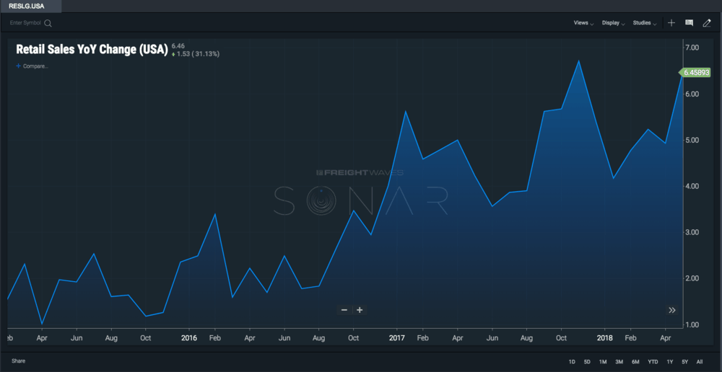This screenshot has width=722, height=372.
Task: Set range to 1D
Action: 572,362
